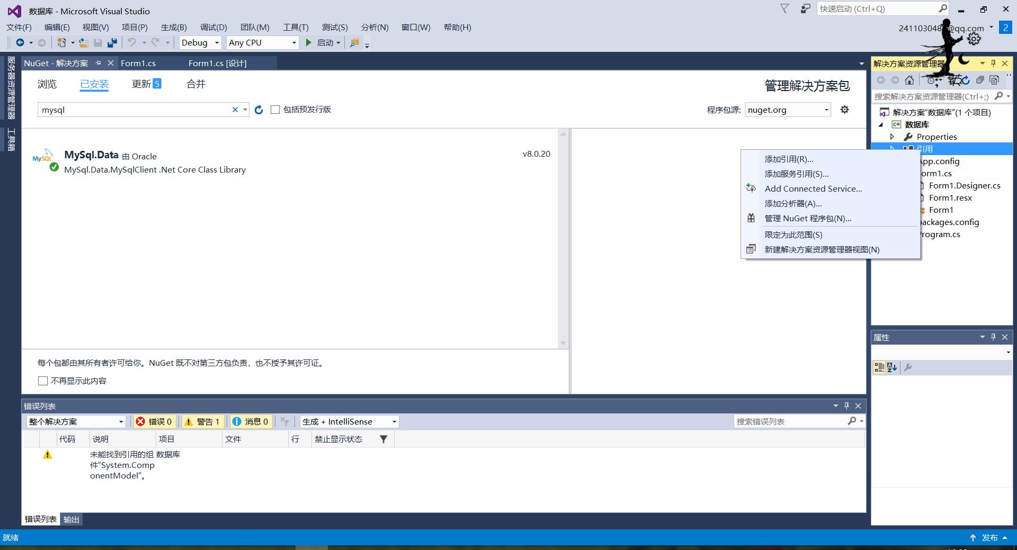Toggle the include prerelease checkbox

pyautogui.click(x=275, y=110)
